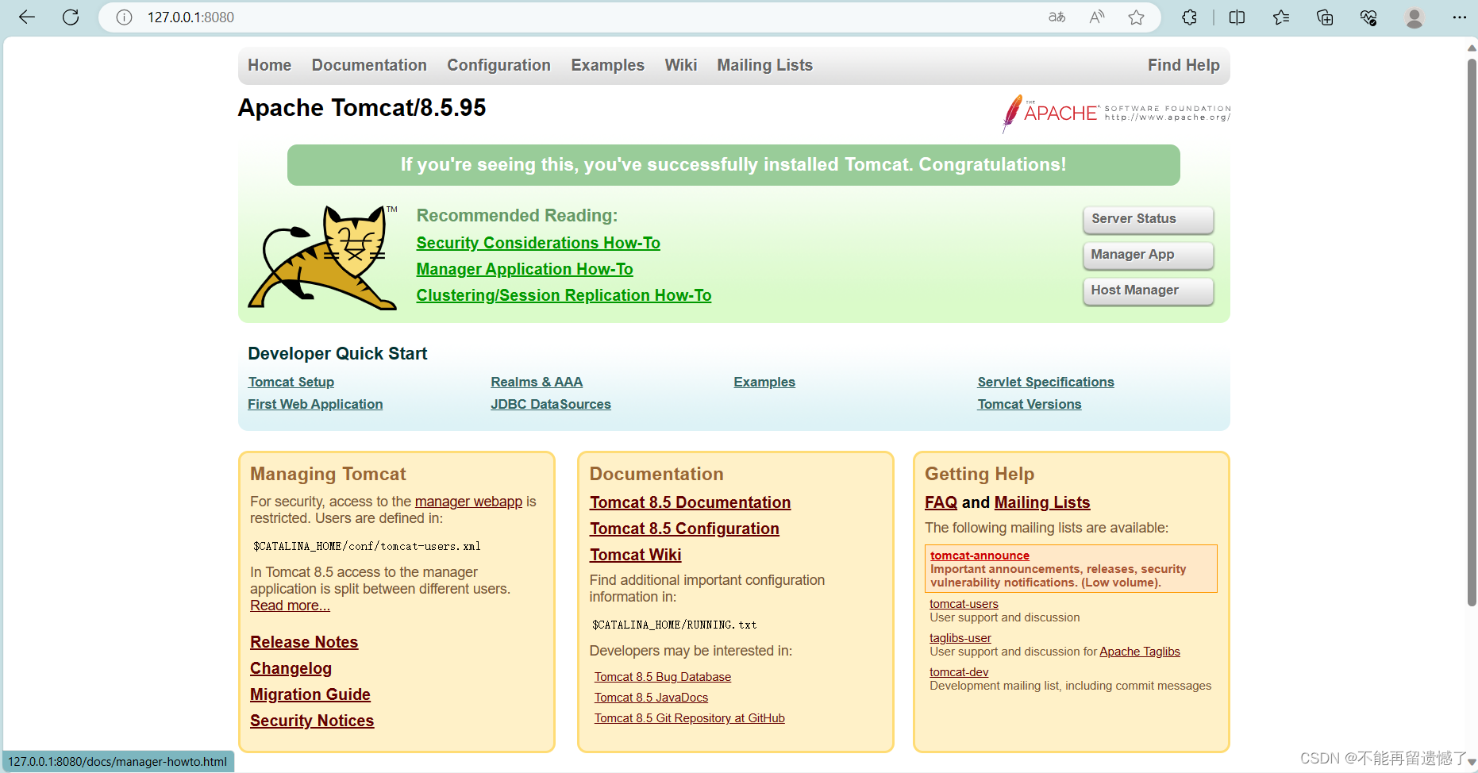This screenshot has width=1478, height=773.
Task: Open the Favorites list icon
Action: 1281,17
